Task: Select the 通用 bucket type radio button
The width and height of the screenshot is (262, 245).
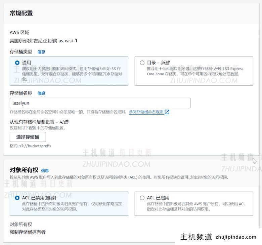Action: 17,63
